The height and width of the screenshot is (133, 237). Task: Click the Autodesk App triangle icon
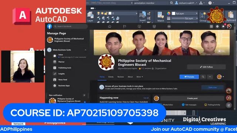(x=201, y=3)
